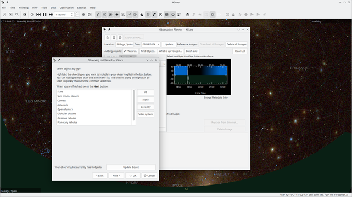Image resolution: width=352 pixels, height=197 pixels.
Task: Click the frame toolbar icon beside padlock
Action: [227, 15]
